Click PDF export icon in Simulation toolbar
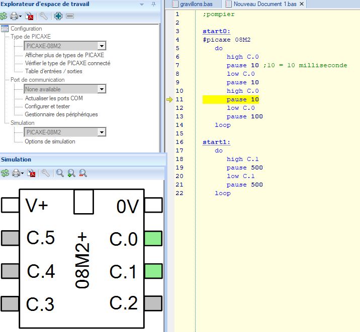The width and height of the screenshot is (360, 332). 31,173
